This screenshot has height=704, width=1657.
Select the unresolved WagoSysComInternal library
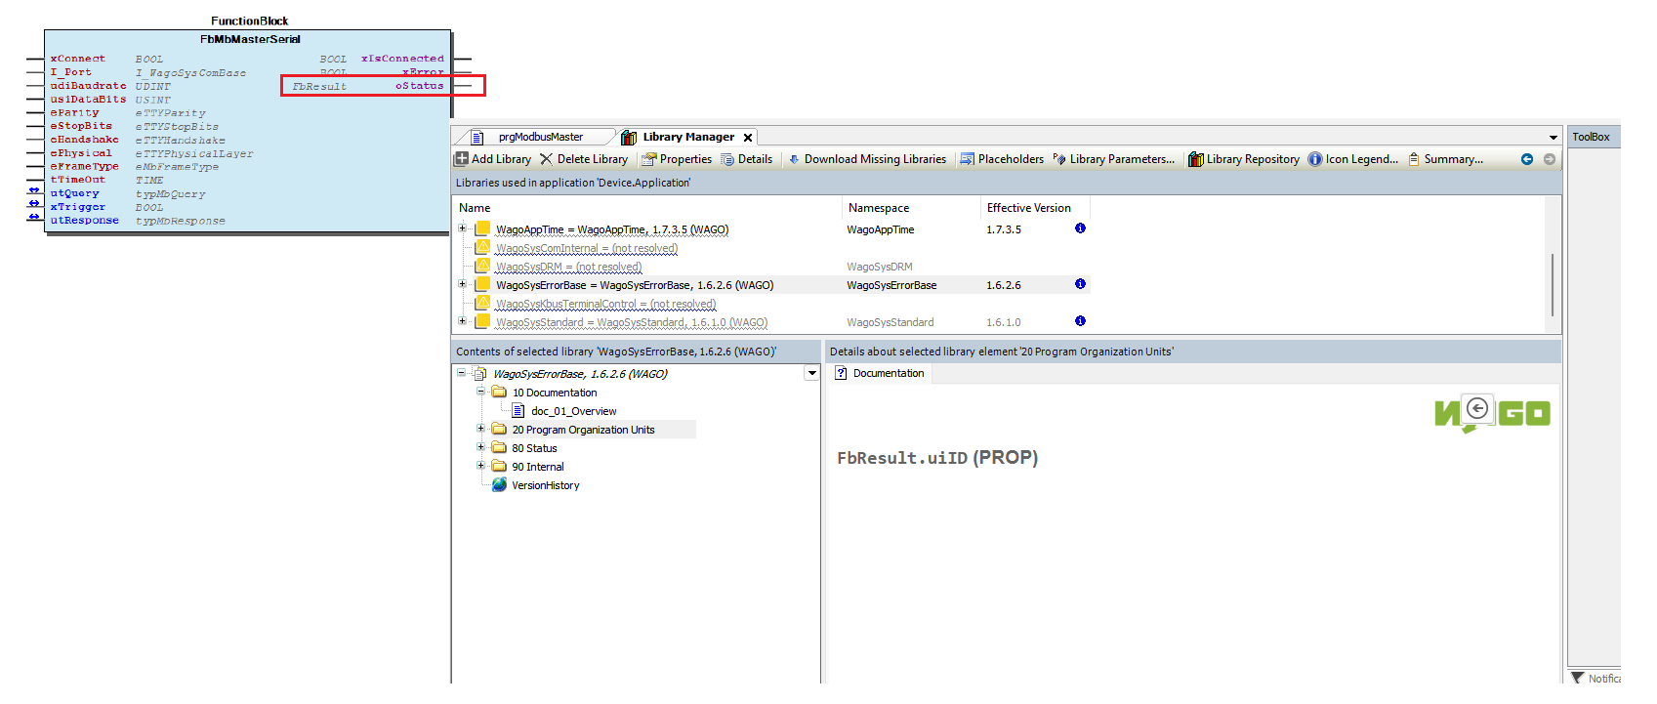click(587, 248)
